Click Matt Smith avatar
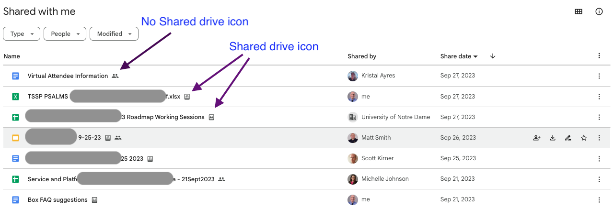The height and width of the screenshot is (209, 614). 353,138
